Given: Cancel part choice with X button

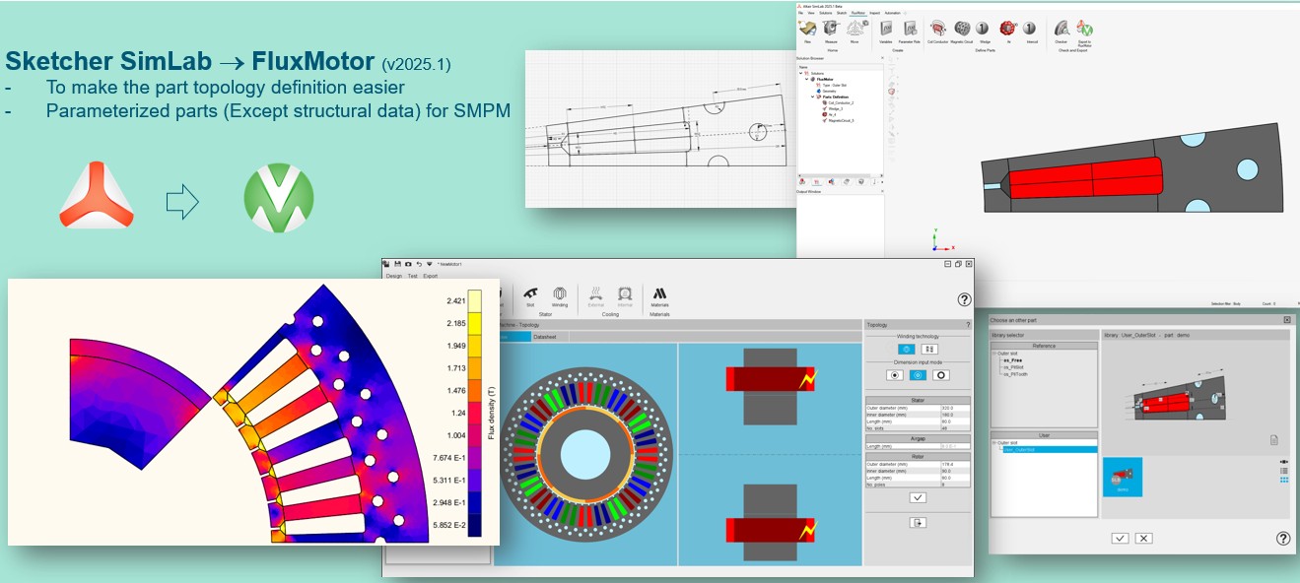Looking at the screenshot, I should coord(1143,538).
